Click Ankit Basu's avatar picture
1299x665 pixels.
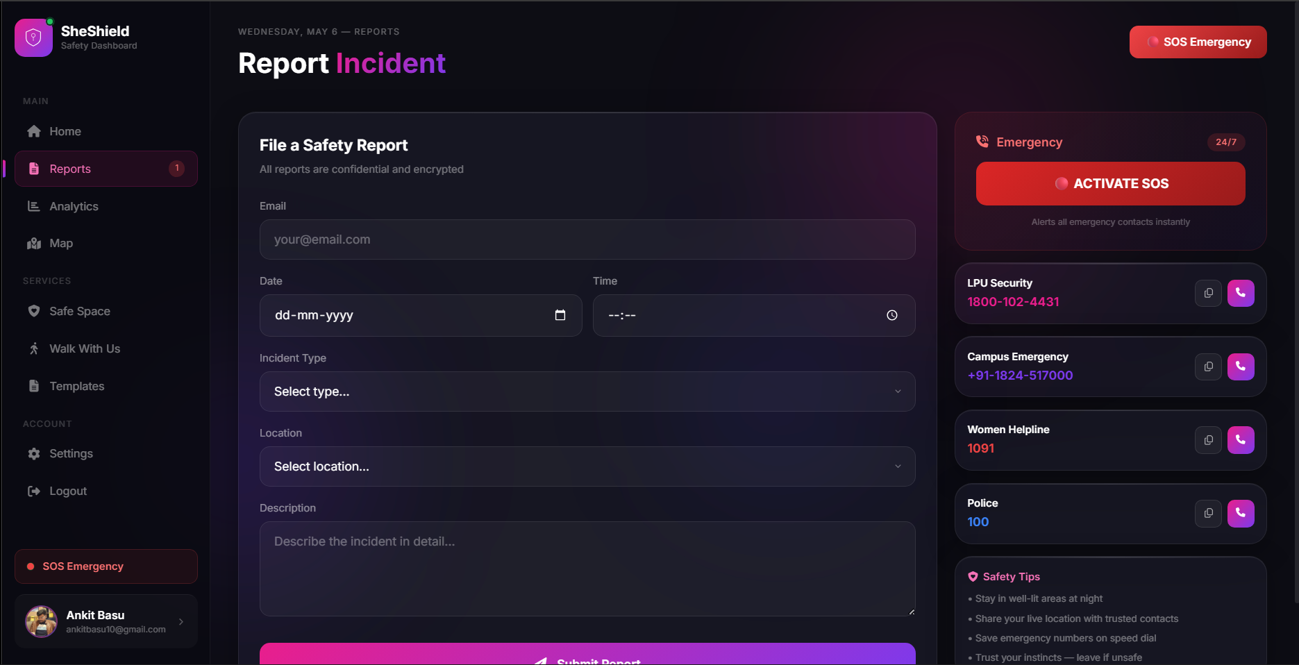point(42,621)
